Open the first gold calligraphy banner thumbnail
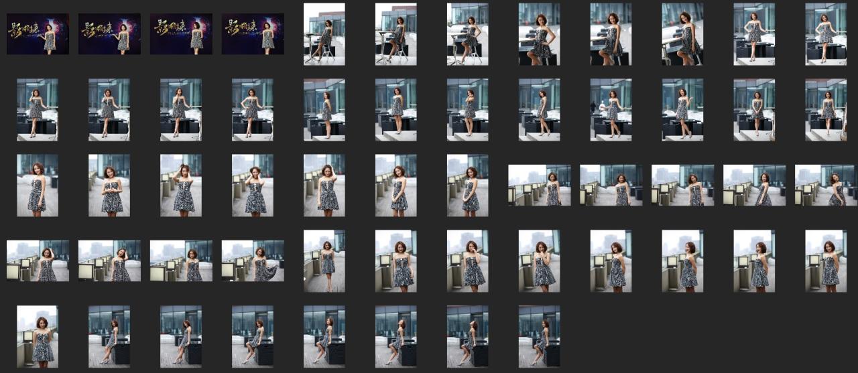The height and width of the screenshot is (373, 858). 38,34
